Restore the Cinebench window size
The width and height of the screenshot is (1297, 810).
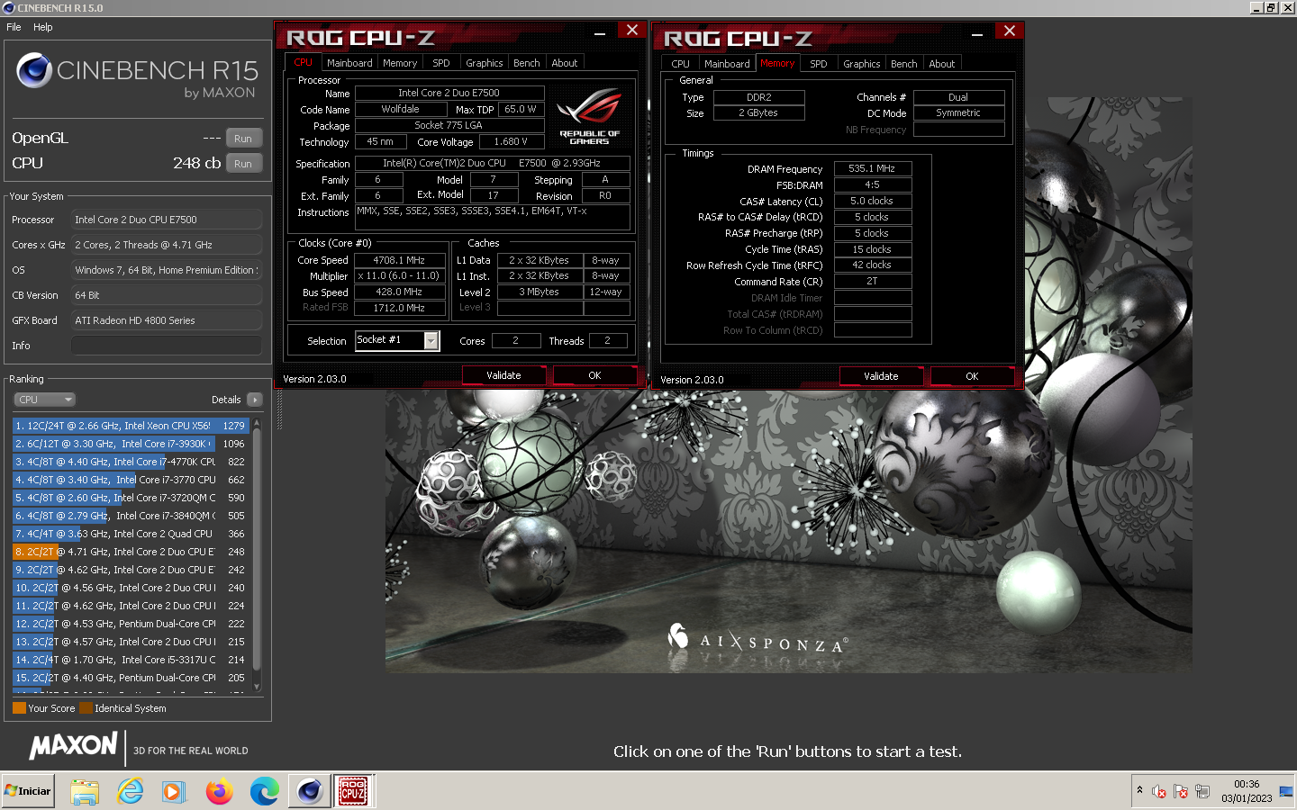click(1271, 7)
